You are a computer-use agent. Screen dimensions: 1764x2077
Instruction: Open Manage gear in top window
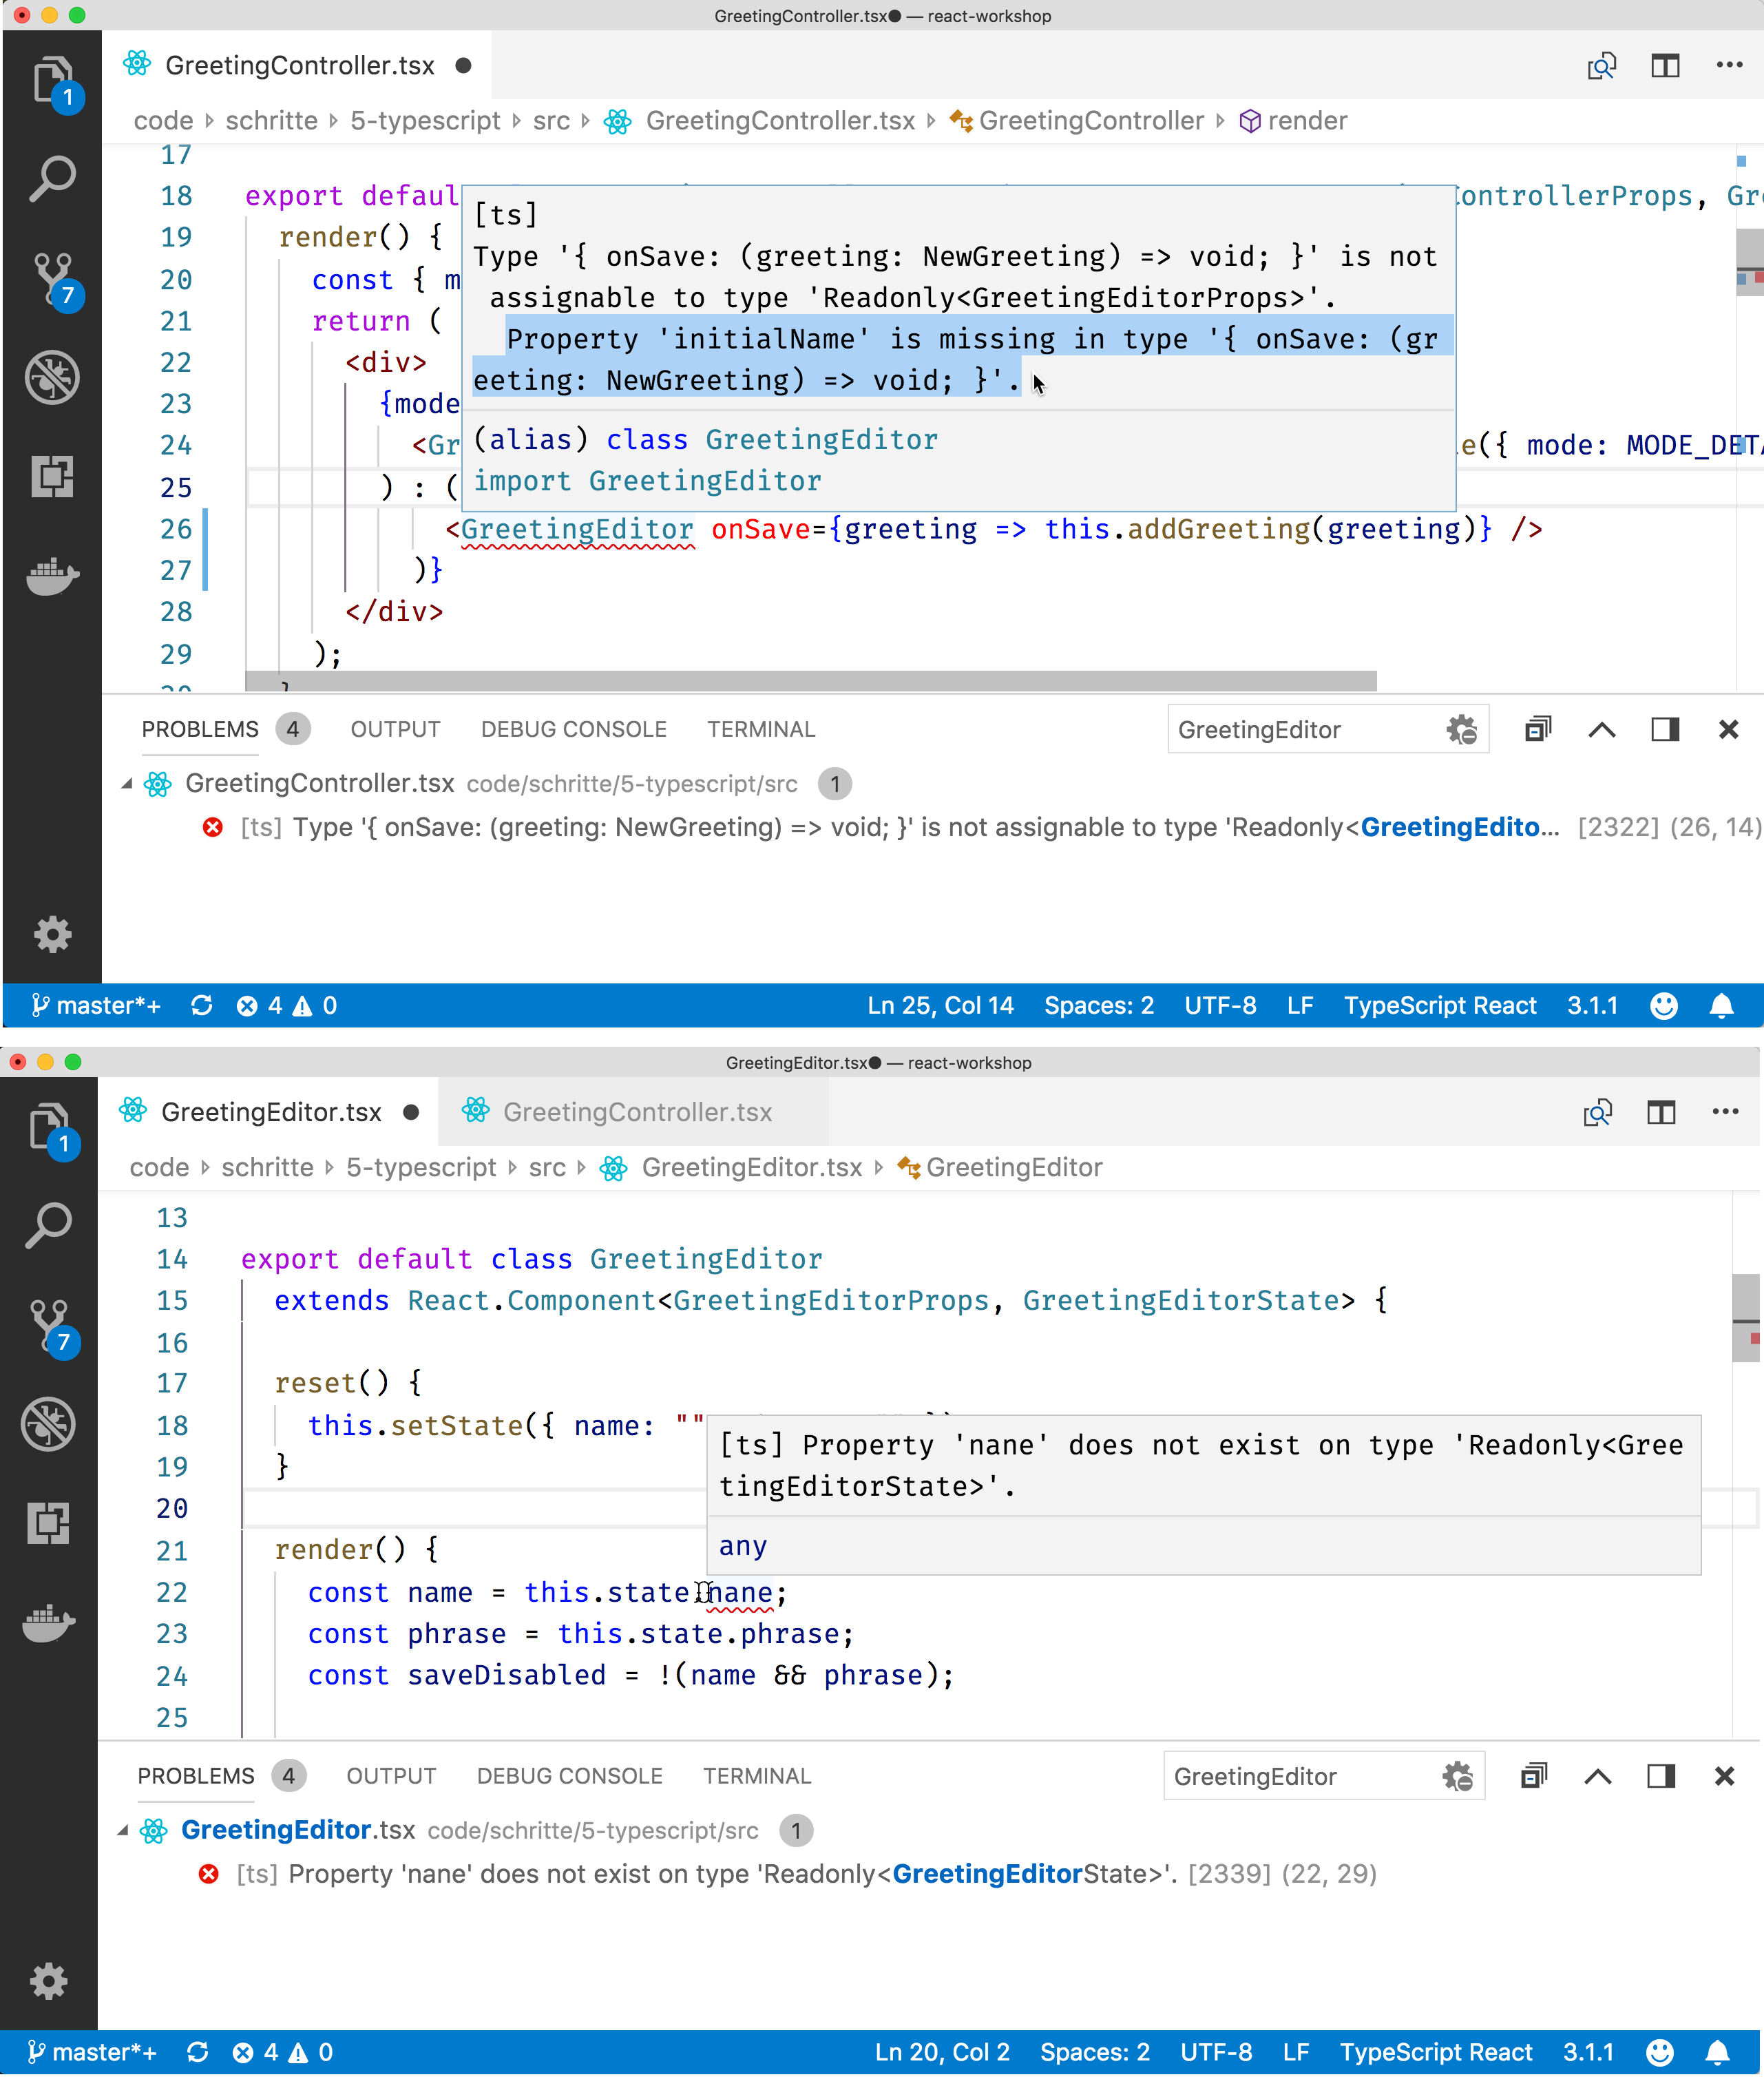53,935
